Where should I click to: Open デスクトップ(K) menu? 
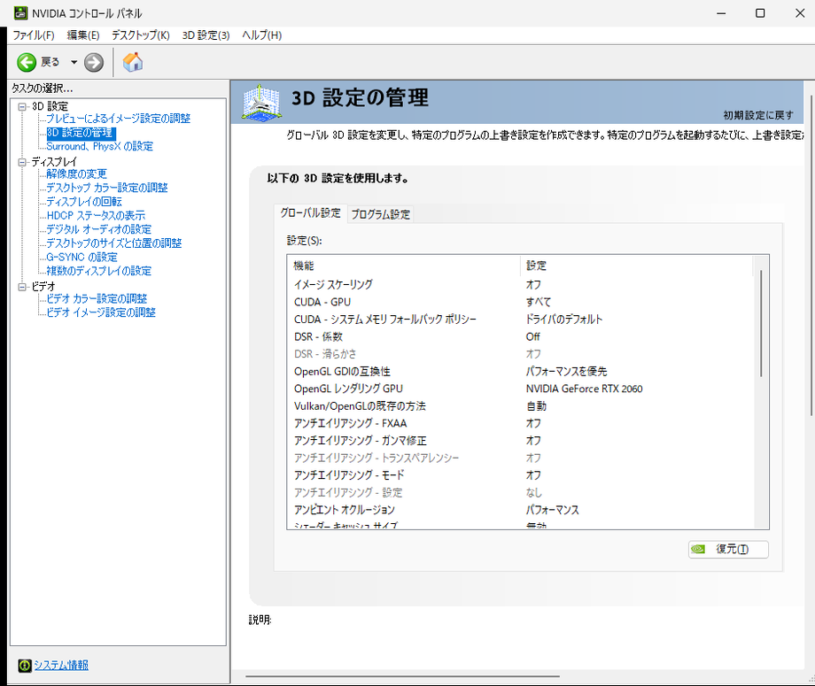tap(140, 35)
